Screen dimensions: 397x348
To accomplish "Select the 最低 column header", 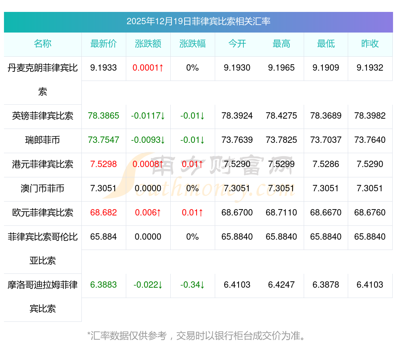I will 326,44.
